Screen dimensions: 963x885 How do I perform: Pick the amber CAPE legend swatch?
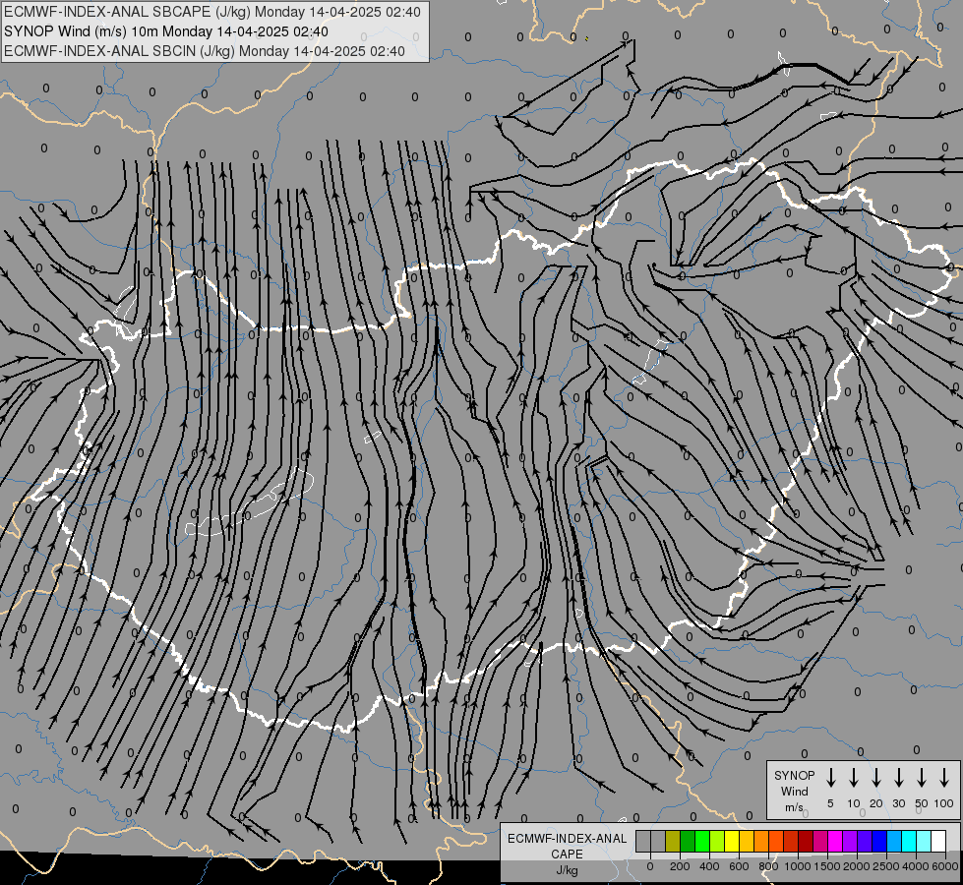(x=747, y=841)
